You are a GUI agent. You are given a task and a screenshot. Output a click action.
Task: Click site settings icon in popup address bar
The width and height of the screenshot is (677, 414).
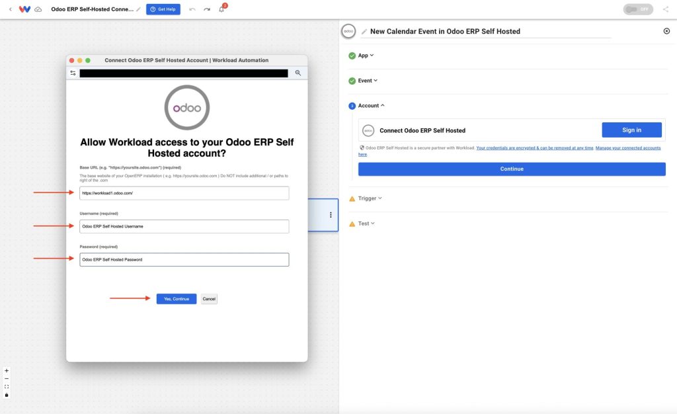click(73, 73)
